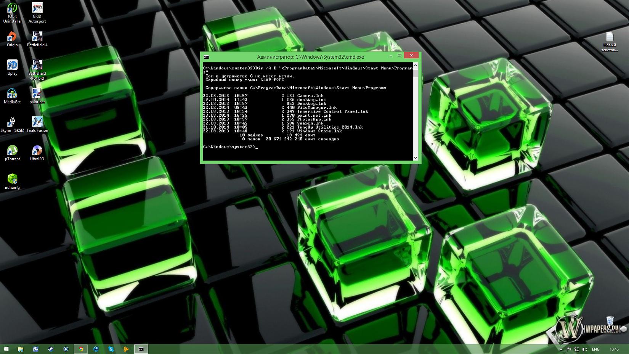Click the ENG language indicator
The image size is (629, 354).
pos(595,349)
